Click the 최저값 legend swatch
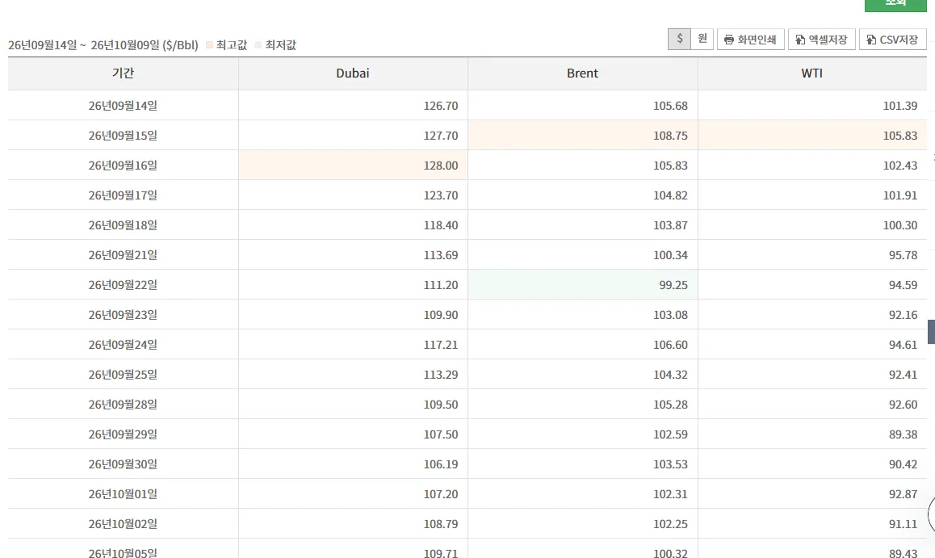The image size is (935, 558). tap(258, 45)
